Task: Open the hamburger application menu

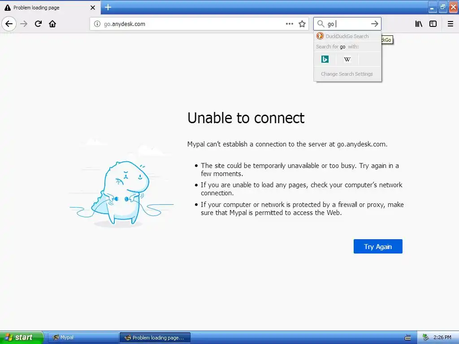Action: click(450, 24)
